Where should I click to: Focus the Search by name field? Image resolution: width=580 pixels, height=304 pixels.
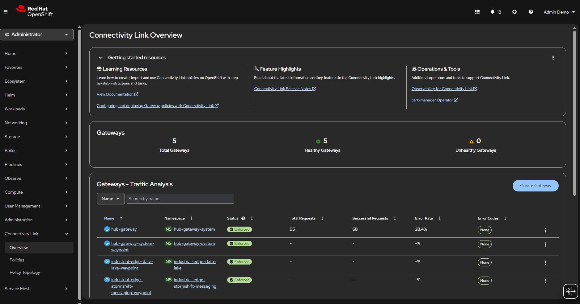tap(180, 199)
